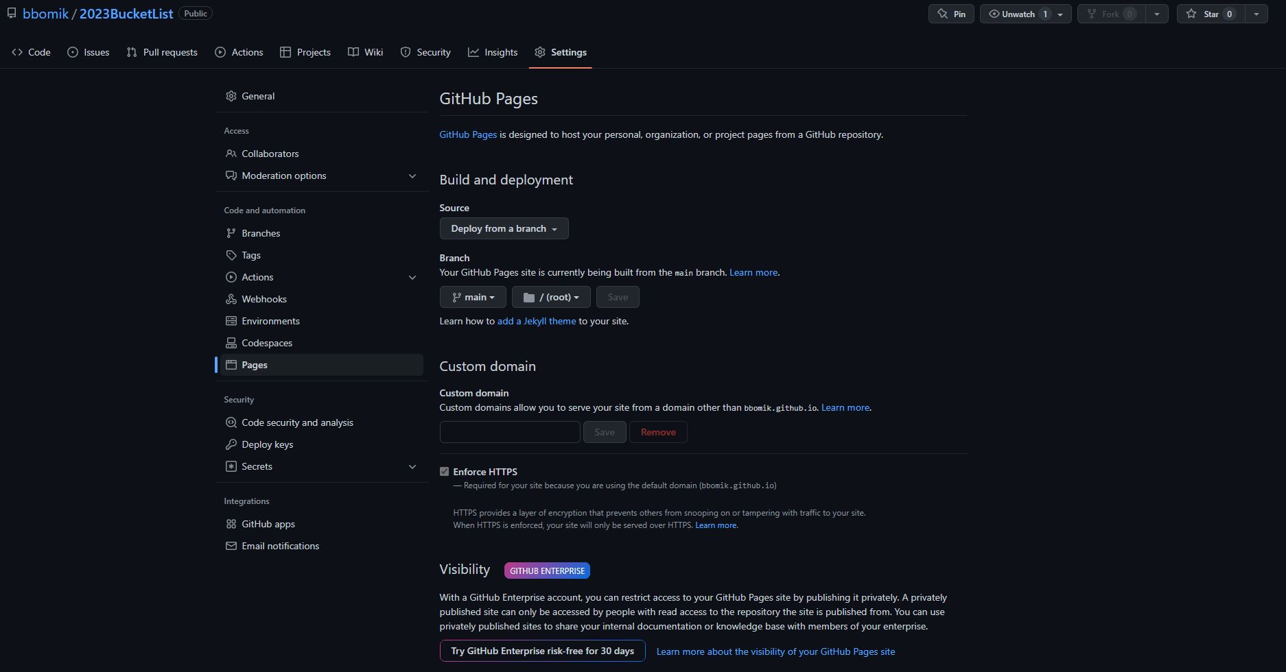Click the Save button next to custom domain field
This screenshot has width=1286, height=672.
tap(605, 432)
